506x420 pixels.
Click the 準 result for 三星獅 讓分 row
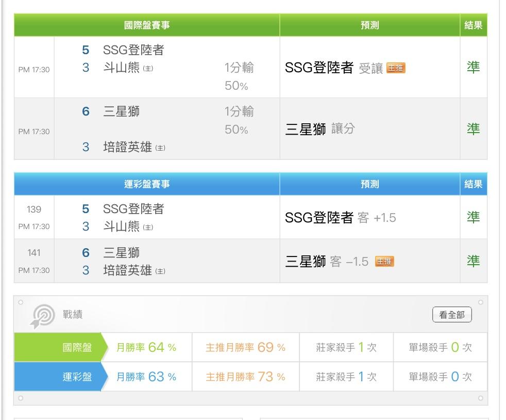pyautogui.click(x=473, y=129)
